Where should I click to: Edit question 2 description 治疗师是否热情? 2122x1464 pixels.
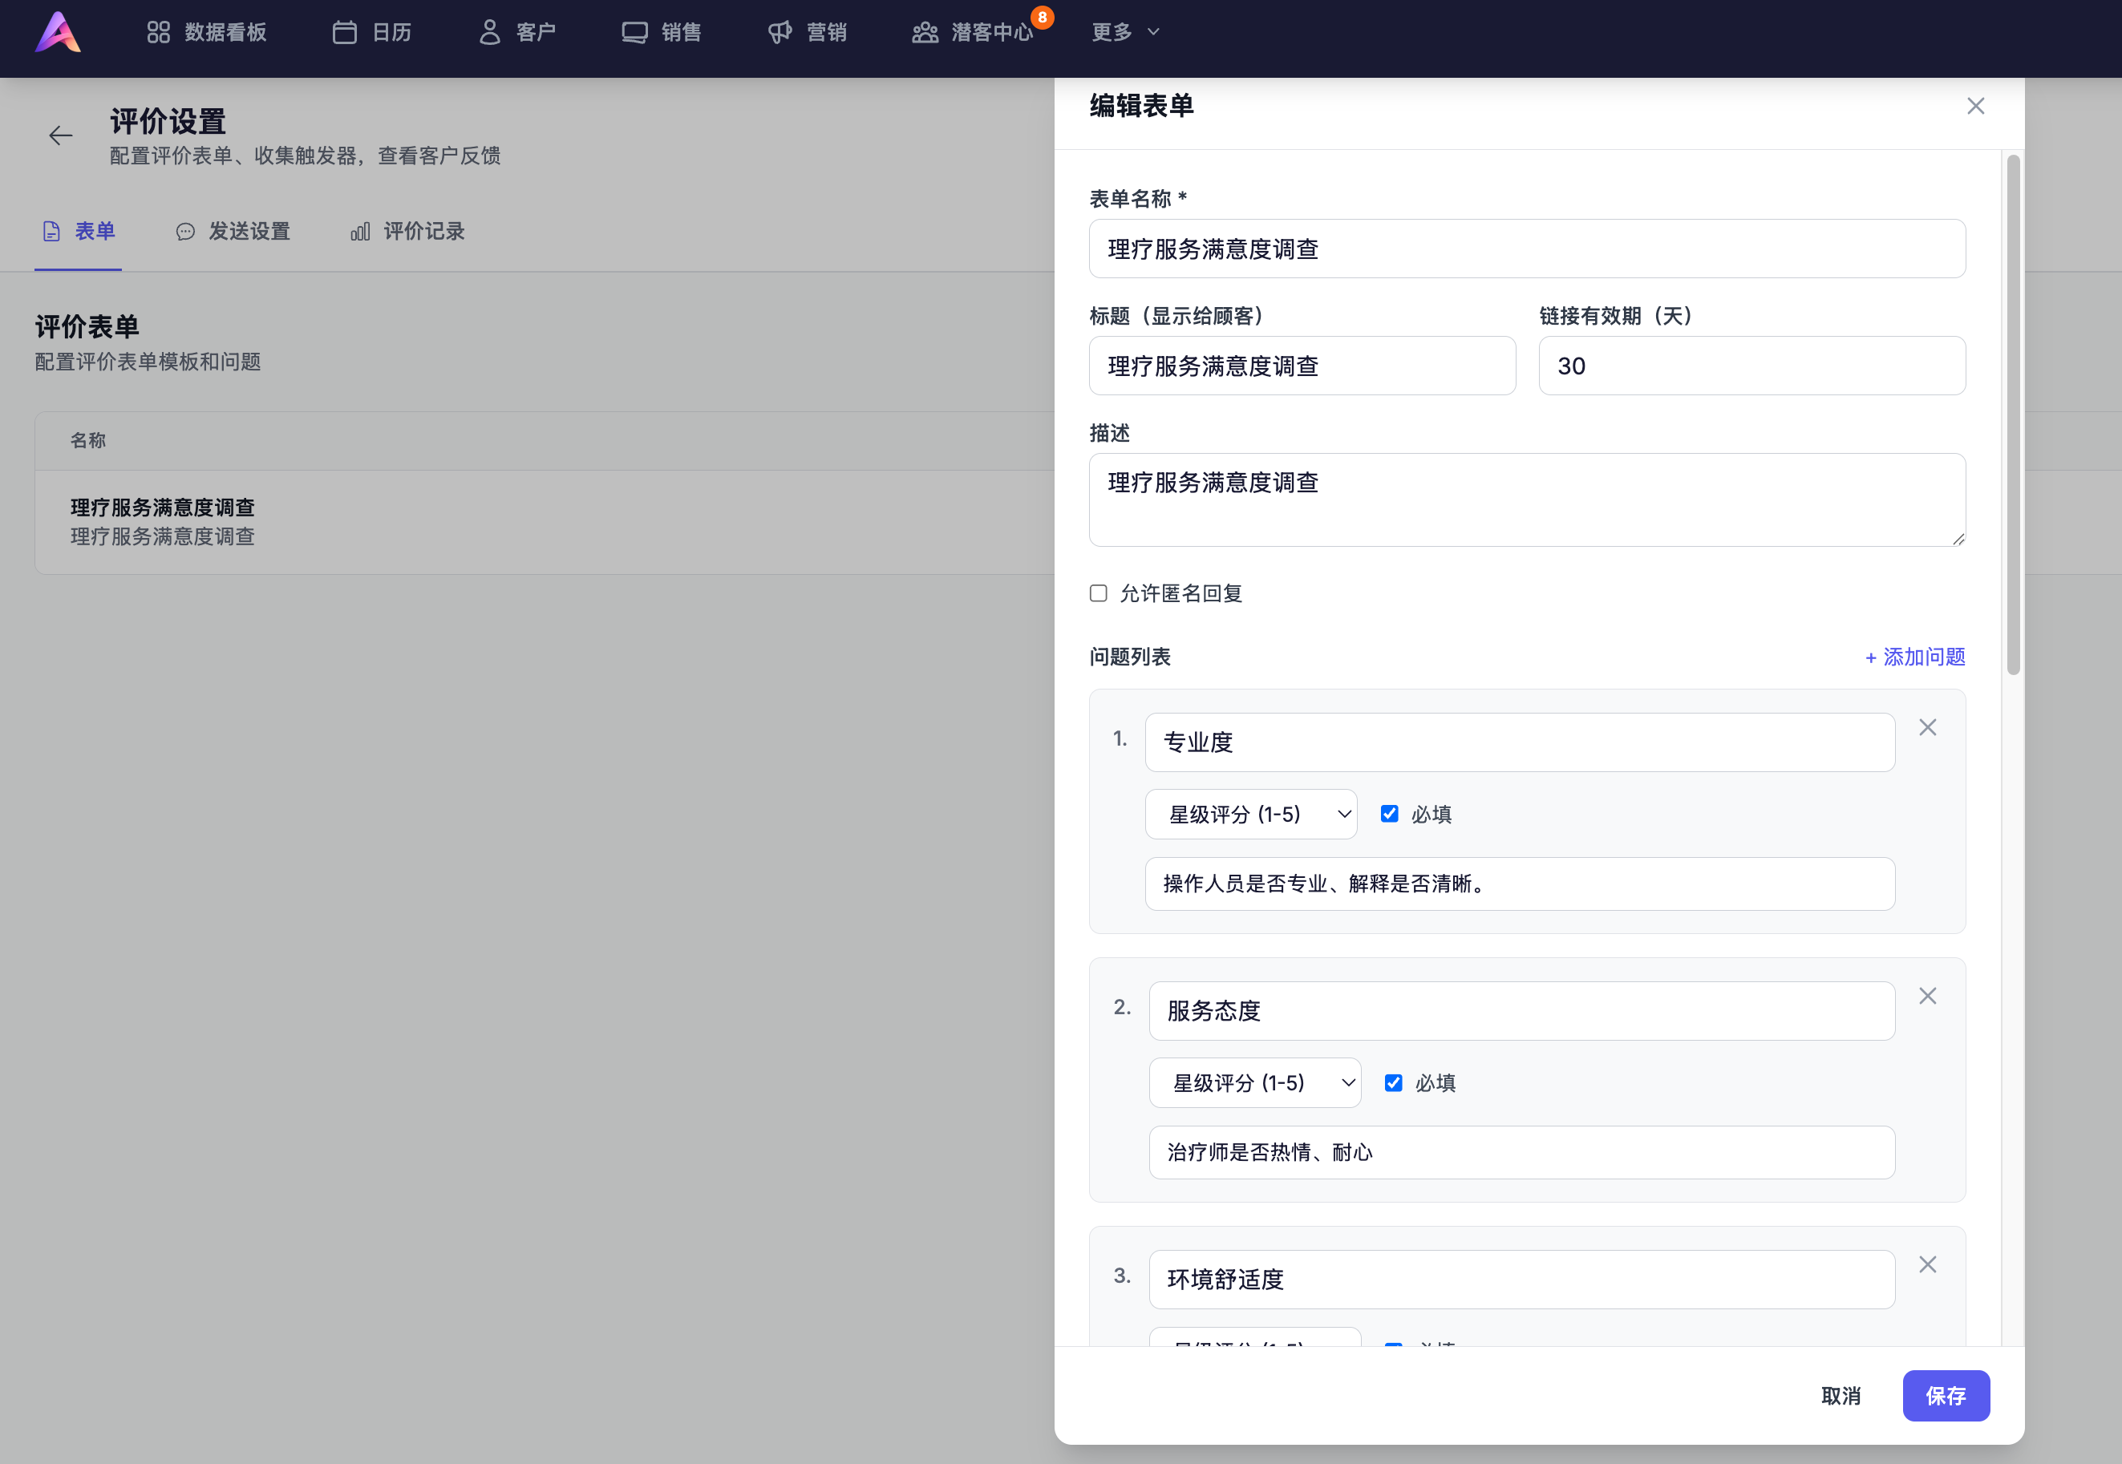[1521, 1152]
